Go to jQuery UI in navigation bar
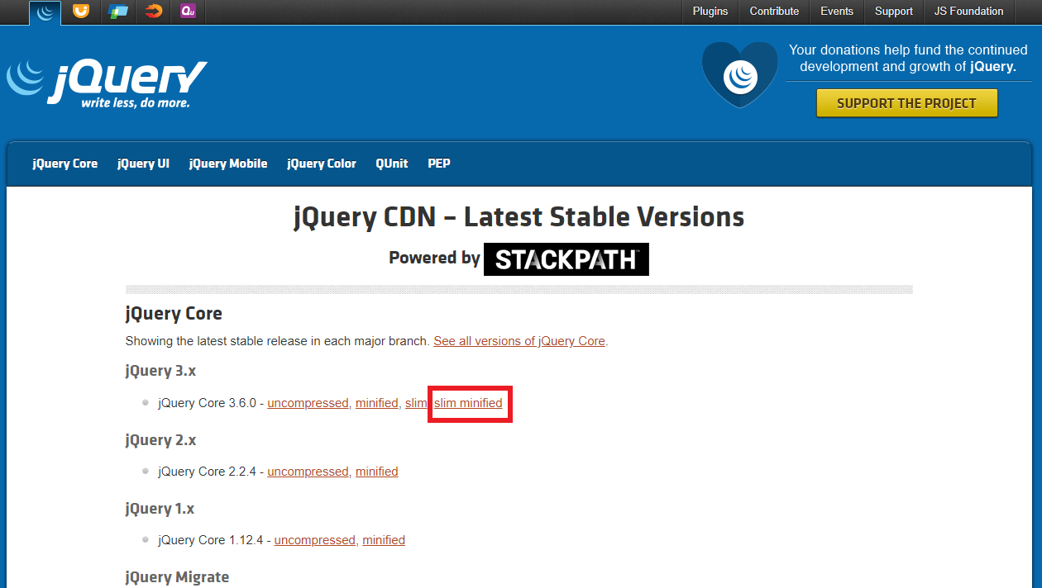This screenshot has height=588, width=1042. pos(143,164)
